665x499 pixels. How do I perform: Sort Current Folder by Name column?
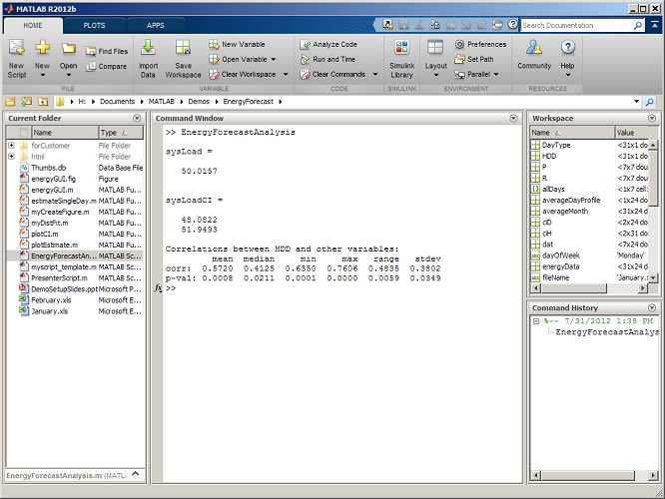[x=65, y=133]
